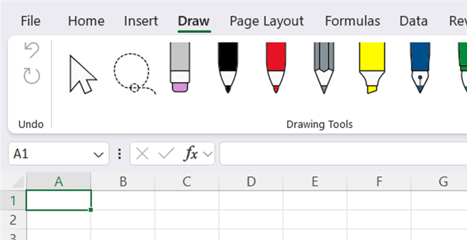This screenshot has width=467, height=240.
Task: Select the gray pencil tool
Action: click(x=324, y=68)
